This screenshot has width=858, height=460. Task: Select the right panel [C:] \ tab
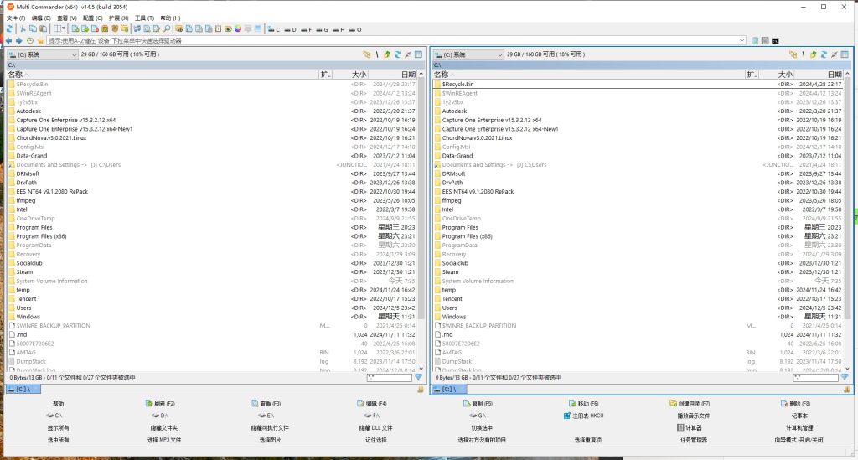[x=449, y=389]
